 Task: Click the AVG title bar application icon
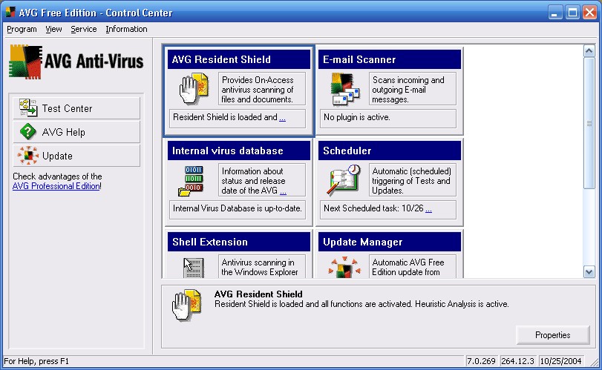tap(10, 13)
